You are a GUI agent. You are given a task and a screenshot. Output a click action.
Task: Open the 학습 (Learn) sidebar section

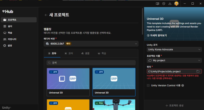(x=19, y=33)
